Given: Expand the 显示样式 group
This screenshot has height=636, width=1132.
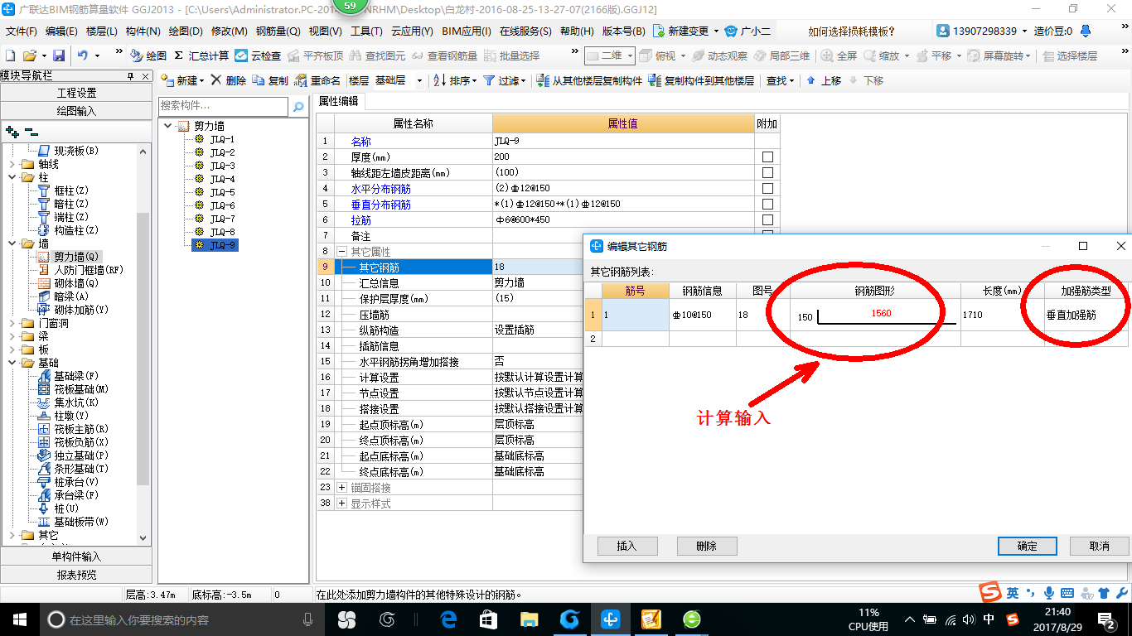Looking at the screenshot, I should (341, 503).
